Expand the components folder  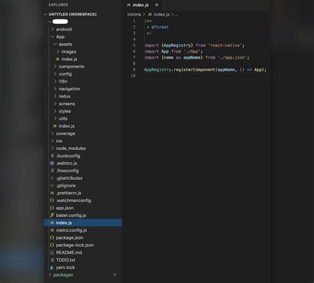(72, 66)
